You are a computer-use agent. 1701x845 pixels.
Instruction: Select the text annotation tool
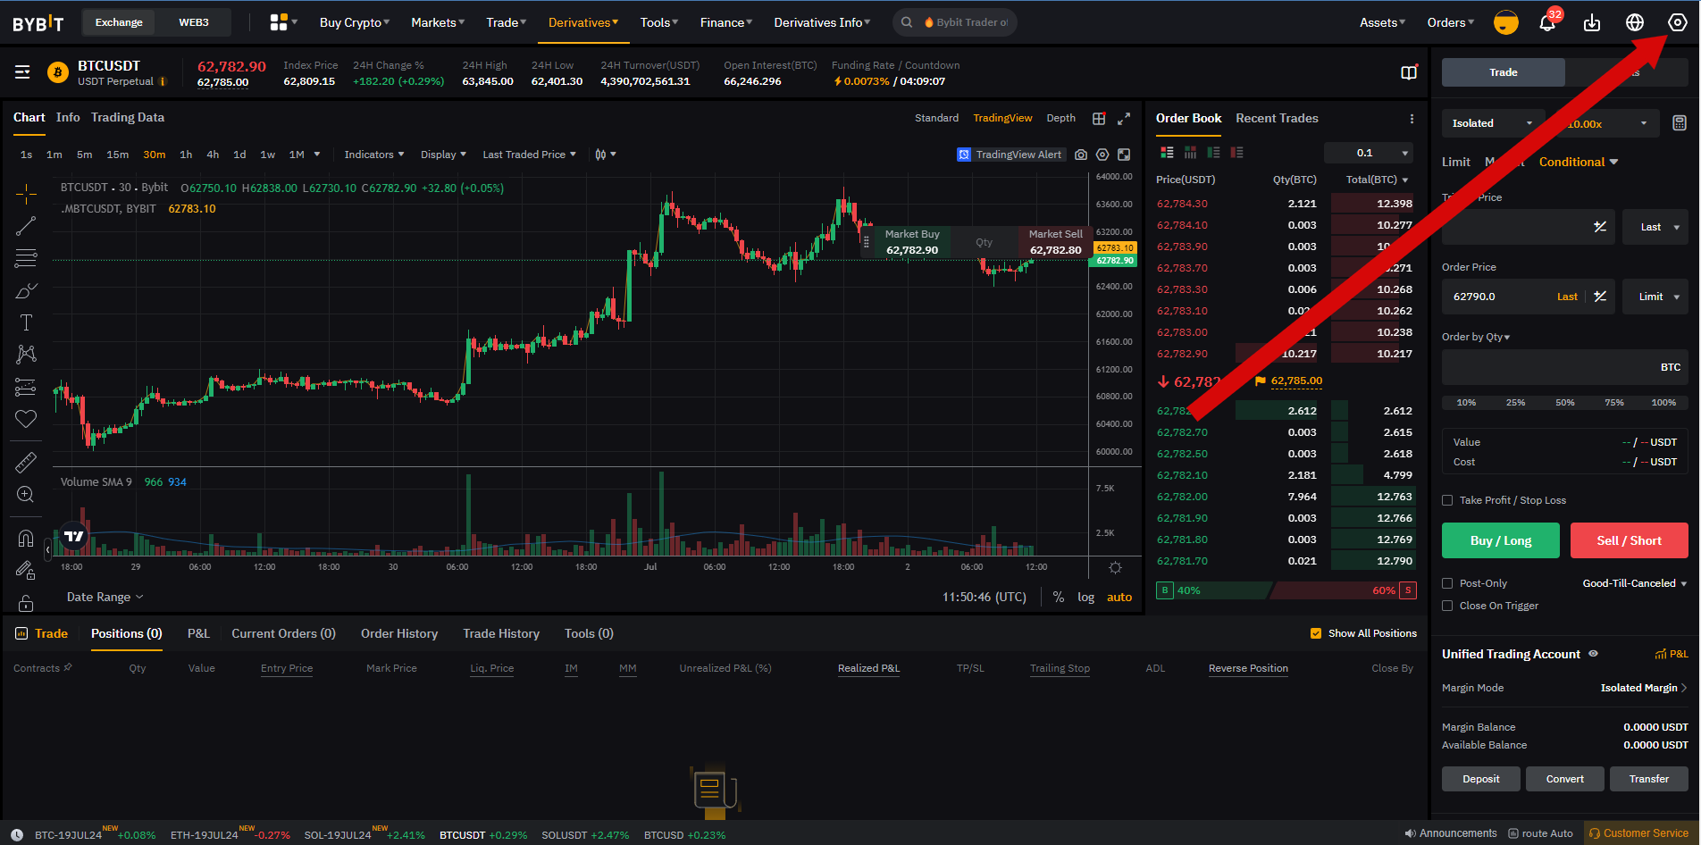click(26, 322)
